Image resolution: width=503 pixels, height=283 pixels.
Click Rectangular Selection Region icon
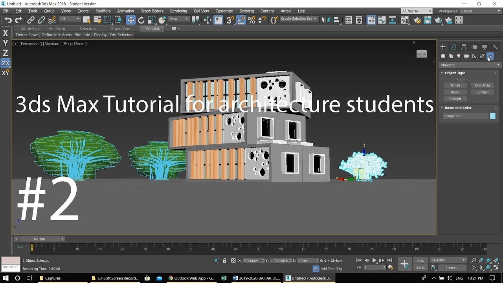pyautogui.click(x=108, y=20)
